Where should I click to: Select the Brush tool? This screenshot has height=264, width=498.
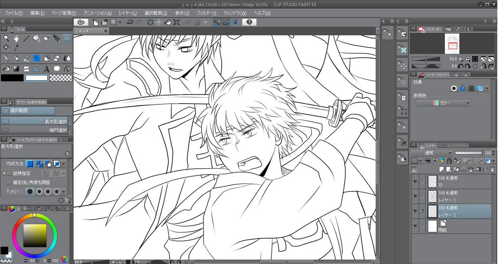(27, 58)
